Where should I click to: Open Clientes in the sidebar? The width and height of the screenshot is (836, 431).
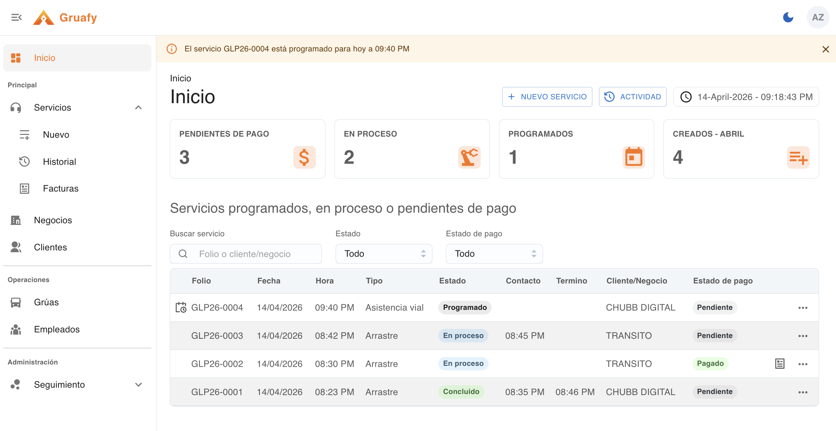pyautogui.click(x=77, y=247)
